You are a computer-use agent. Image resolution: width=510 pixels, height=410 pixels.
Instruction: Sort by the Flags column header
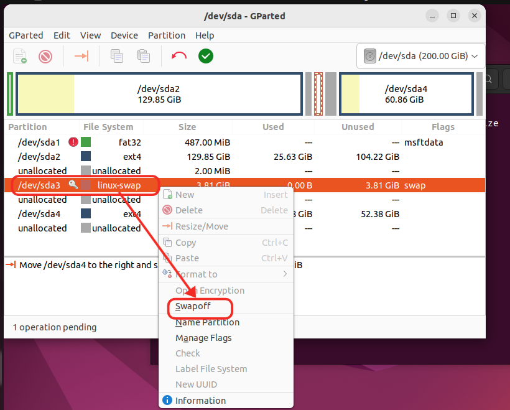443,126
